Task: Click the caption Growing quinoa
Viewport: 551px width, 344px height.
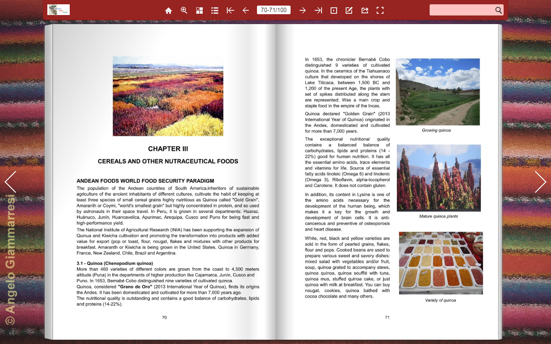Action: (x=436, y=130)
